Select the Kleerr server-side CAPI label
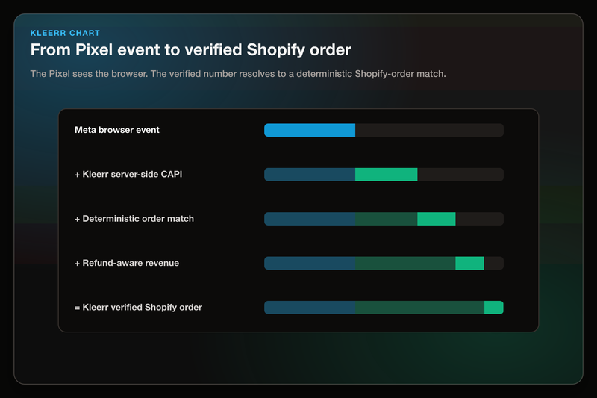Image resolution: width=597 pixels, height=398 pixels. point(128,175)
